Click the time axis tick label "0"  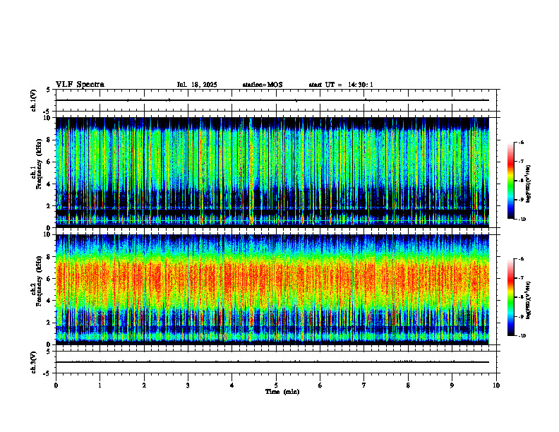[56, 385]
